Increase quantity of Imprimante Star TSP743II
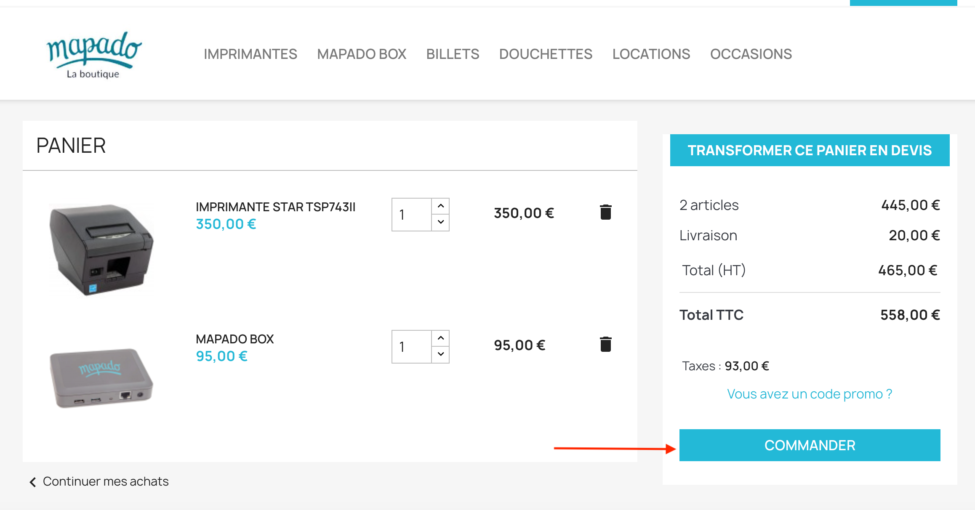Image resolution: width=975 pixels, height=510 pixels. [440, 206]
